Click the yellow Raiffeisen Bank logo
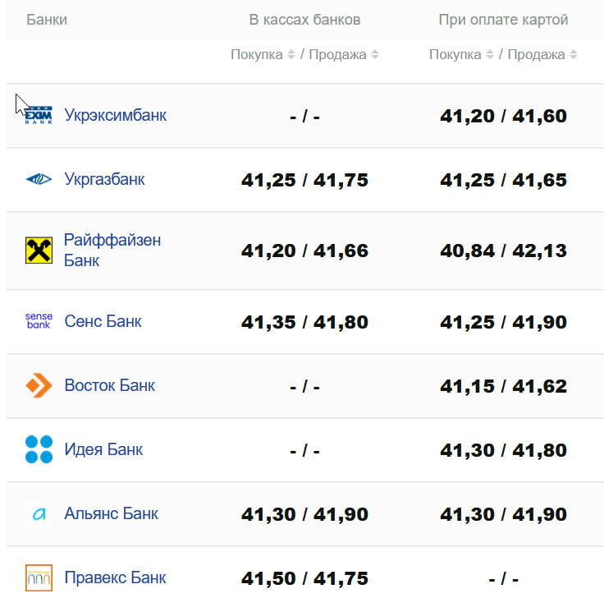 (39, 251)
